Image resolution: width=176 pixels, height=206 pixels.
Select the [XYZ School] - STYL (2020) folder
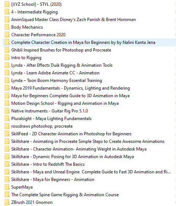coord(36,4)
